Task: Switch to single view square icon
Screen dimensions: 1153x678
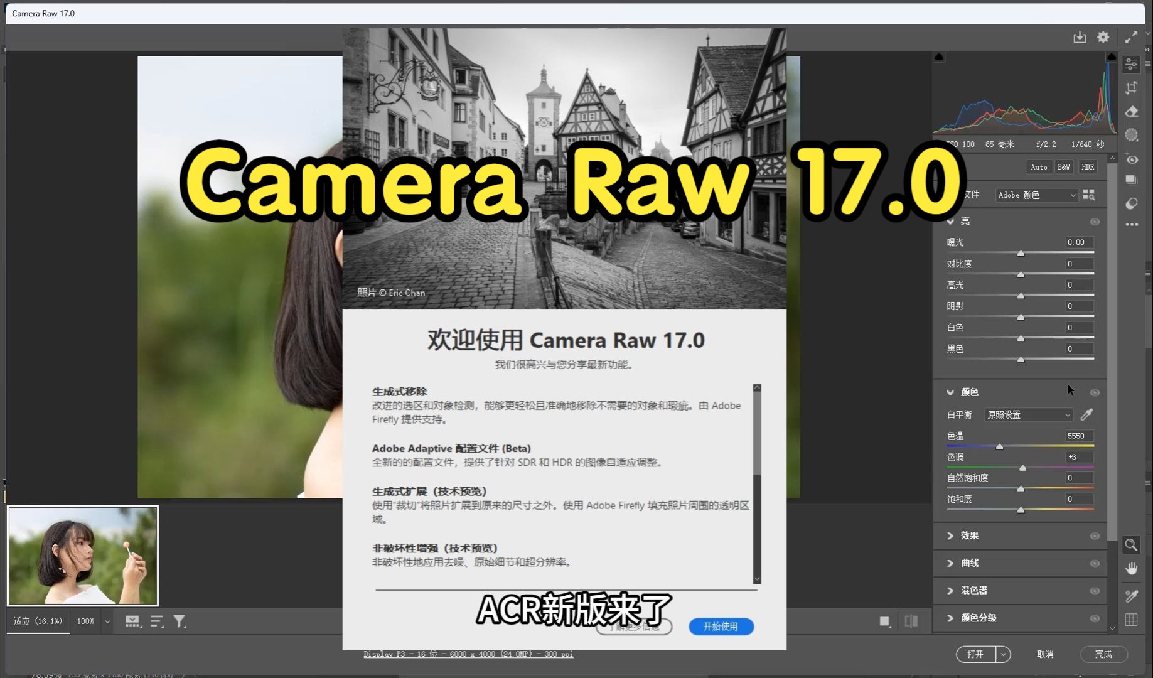Action: 885,621
